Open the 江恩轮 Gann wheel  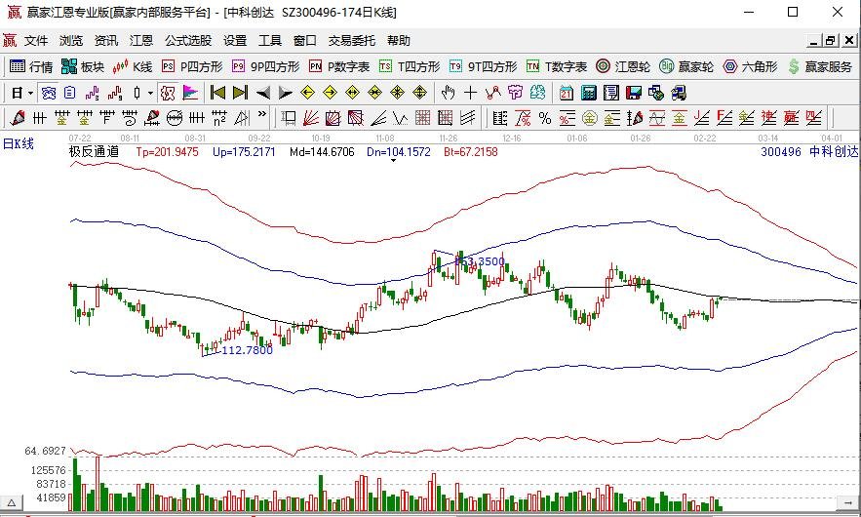pyautogui.click(x=623, y=66)
